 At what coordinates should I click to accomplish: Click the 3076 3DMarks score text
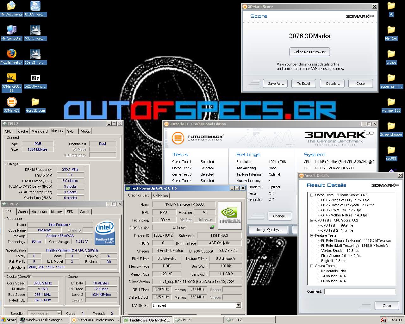tap(309, 36)
